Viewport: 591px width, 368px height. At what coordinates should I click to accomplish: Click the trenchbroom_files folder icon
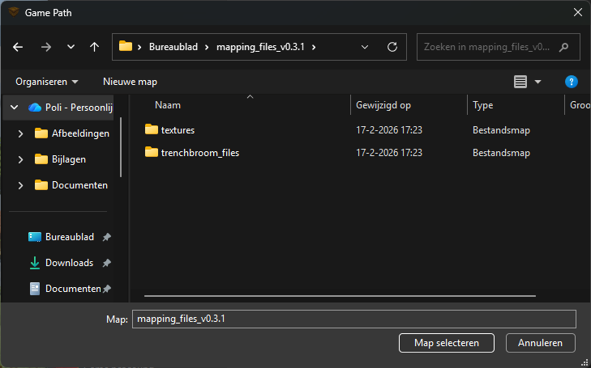pos(152,152)
